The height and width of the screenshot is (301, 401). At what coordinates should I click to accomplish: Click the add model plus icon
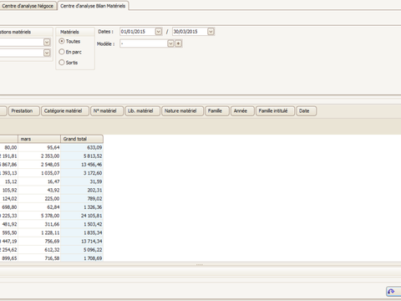click(x=179, y=43)
